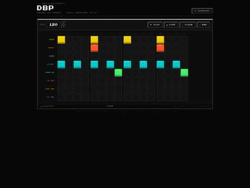Turn off the Kick pad on step 9
The width and height of the screenshot is (250, 188).
(x=127, y=40)
